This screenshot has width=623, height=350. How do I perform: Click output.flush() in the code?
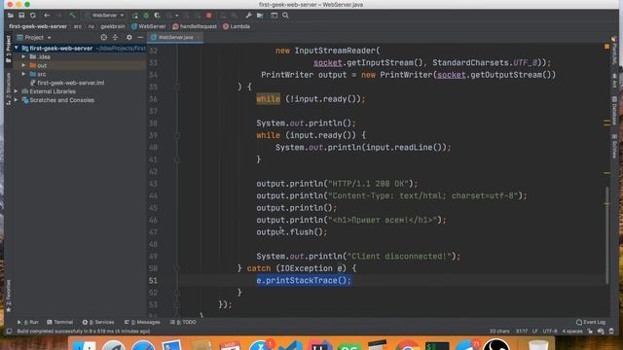pyautogui.click(x=292, y=232)
